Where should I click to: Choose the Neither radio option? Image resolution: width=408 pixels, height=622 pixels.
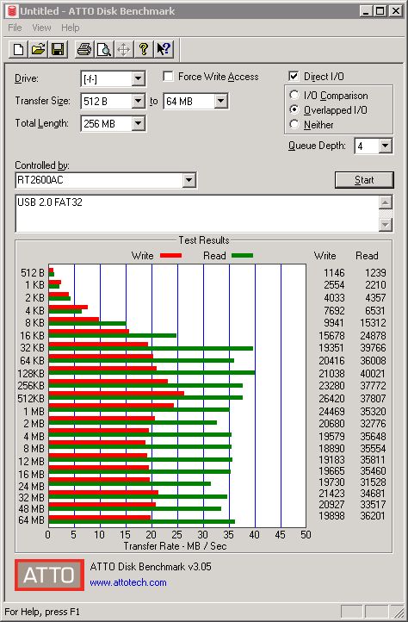point(294,125)
